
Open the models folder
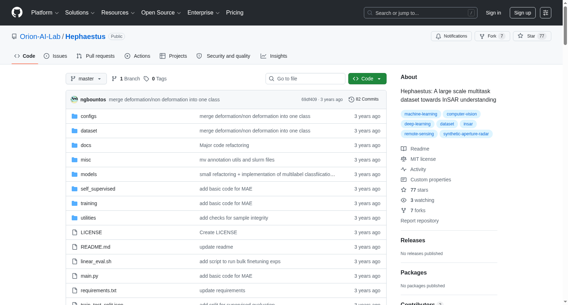pyautogui.click(x=89, y=174)
